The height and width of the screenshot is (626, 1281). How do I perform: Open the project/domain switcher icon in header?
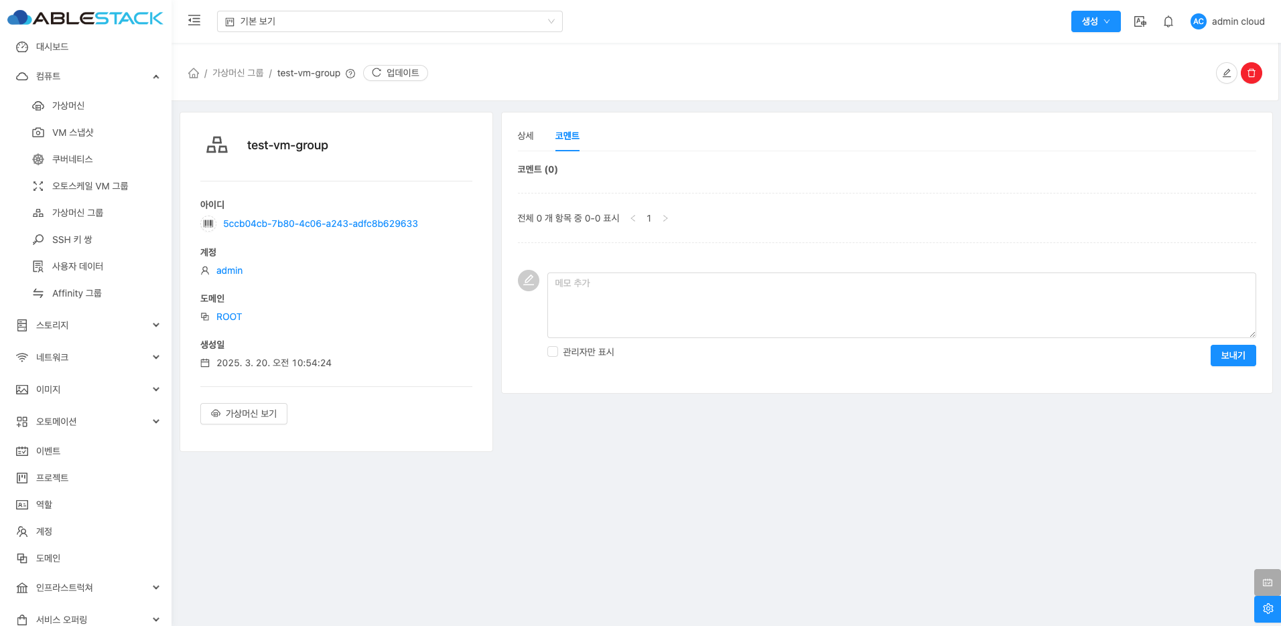click(x=1140, y=21)
